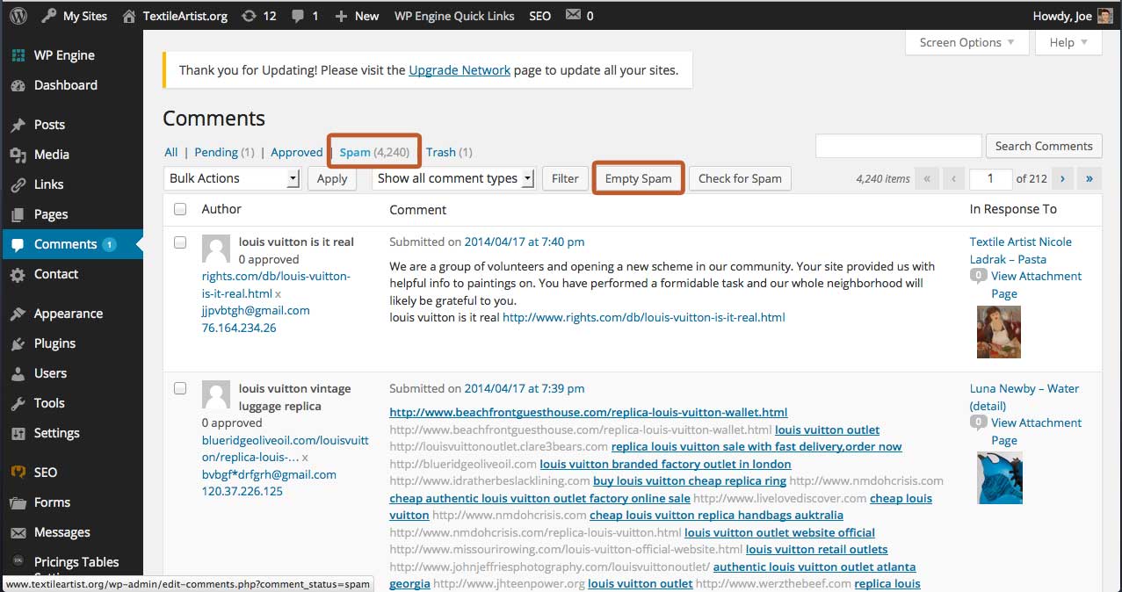The height and width of the screenshot is (592, 1122).
Task: Show Pending comments filter
Action: pyautogui.click(x=224, y=152)
